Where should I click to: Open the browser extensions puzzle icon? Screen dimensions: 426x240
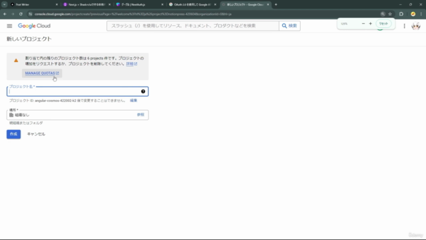pyautogui.click(x=401, y=14)
